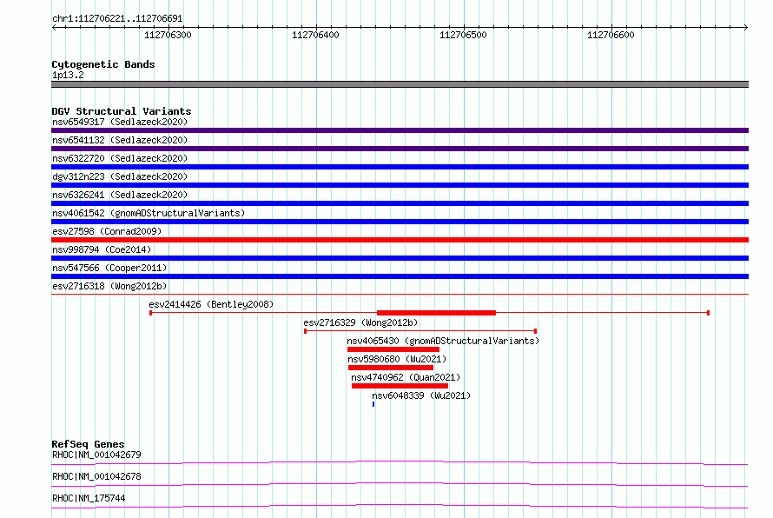Viewport: 773px width, 518px height.
Task: Click the purple bar under nsv6549317
Action: pos(400,130)
